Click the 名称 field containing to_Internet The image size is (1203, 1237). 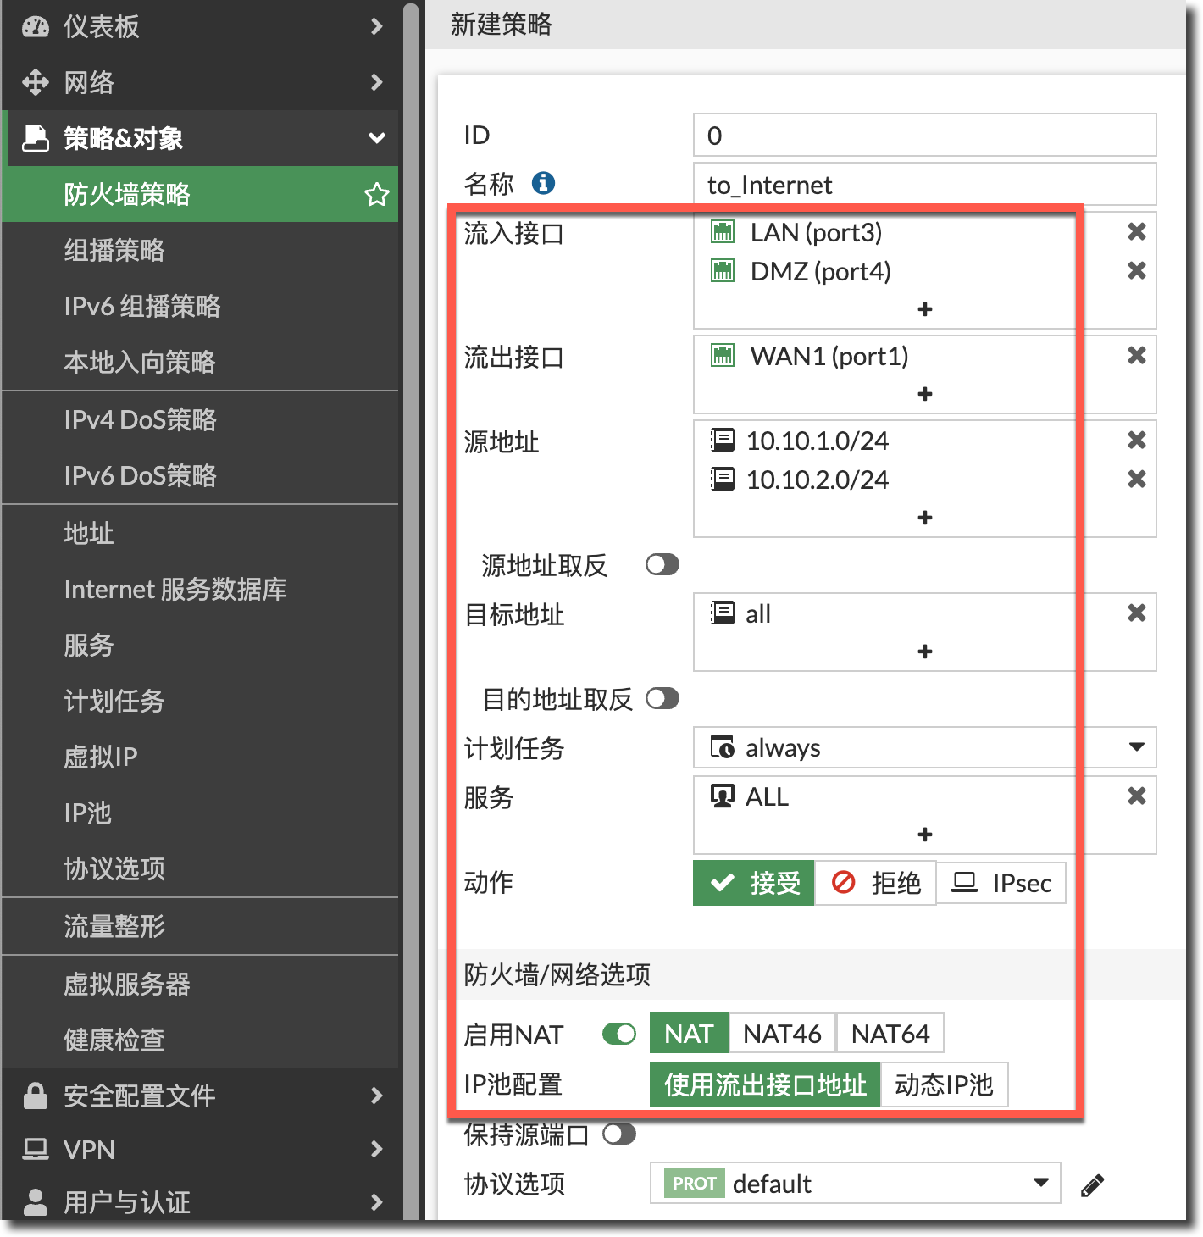click(x=923, y=185)
